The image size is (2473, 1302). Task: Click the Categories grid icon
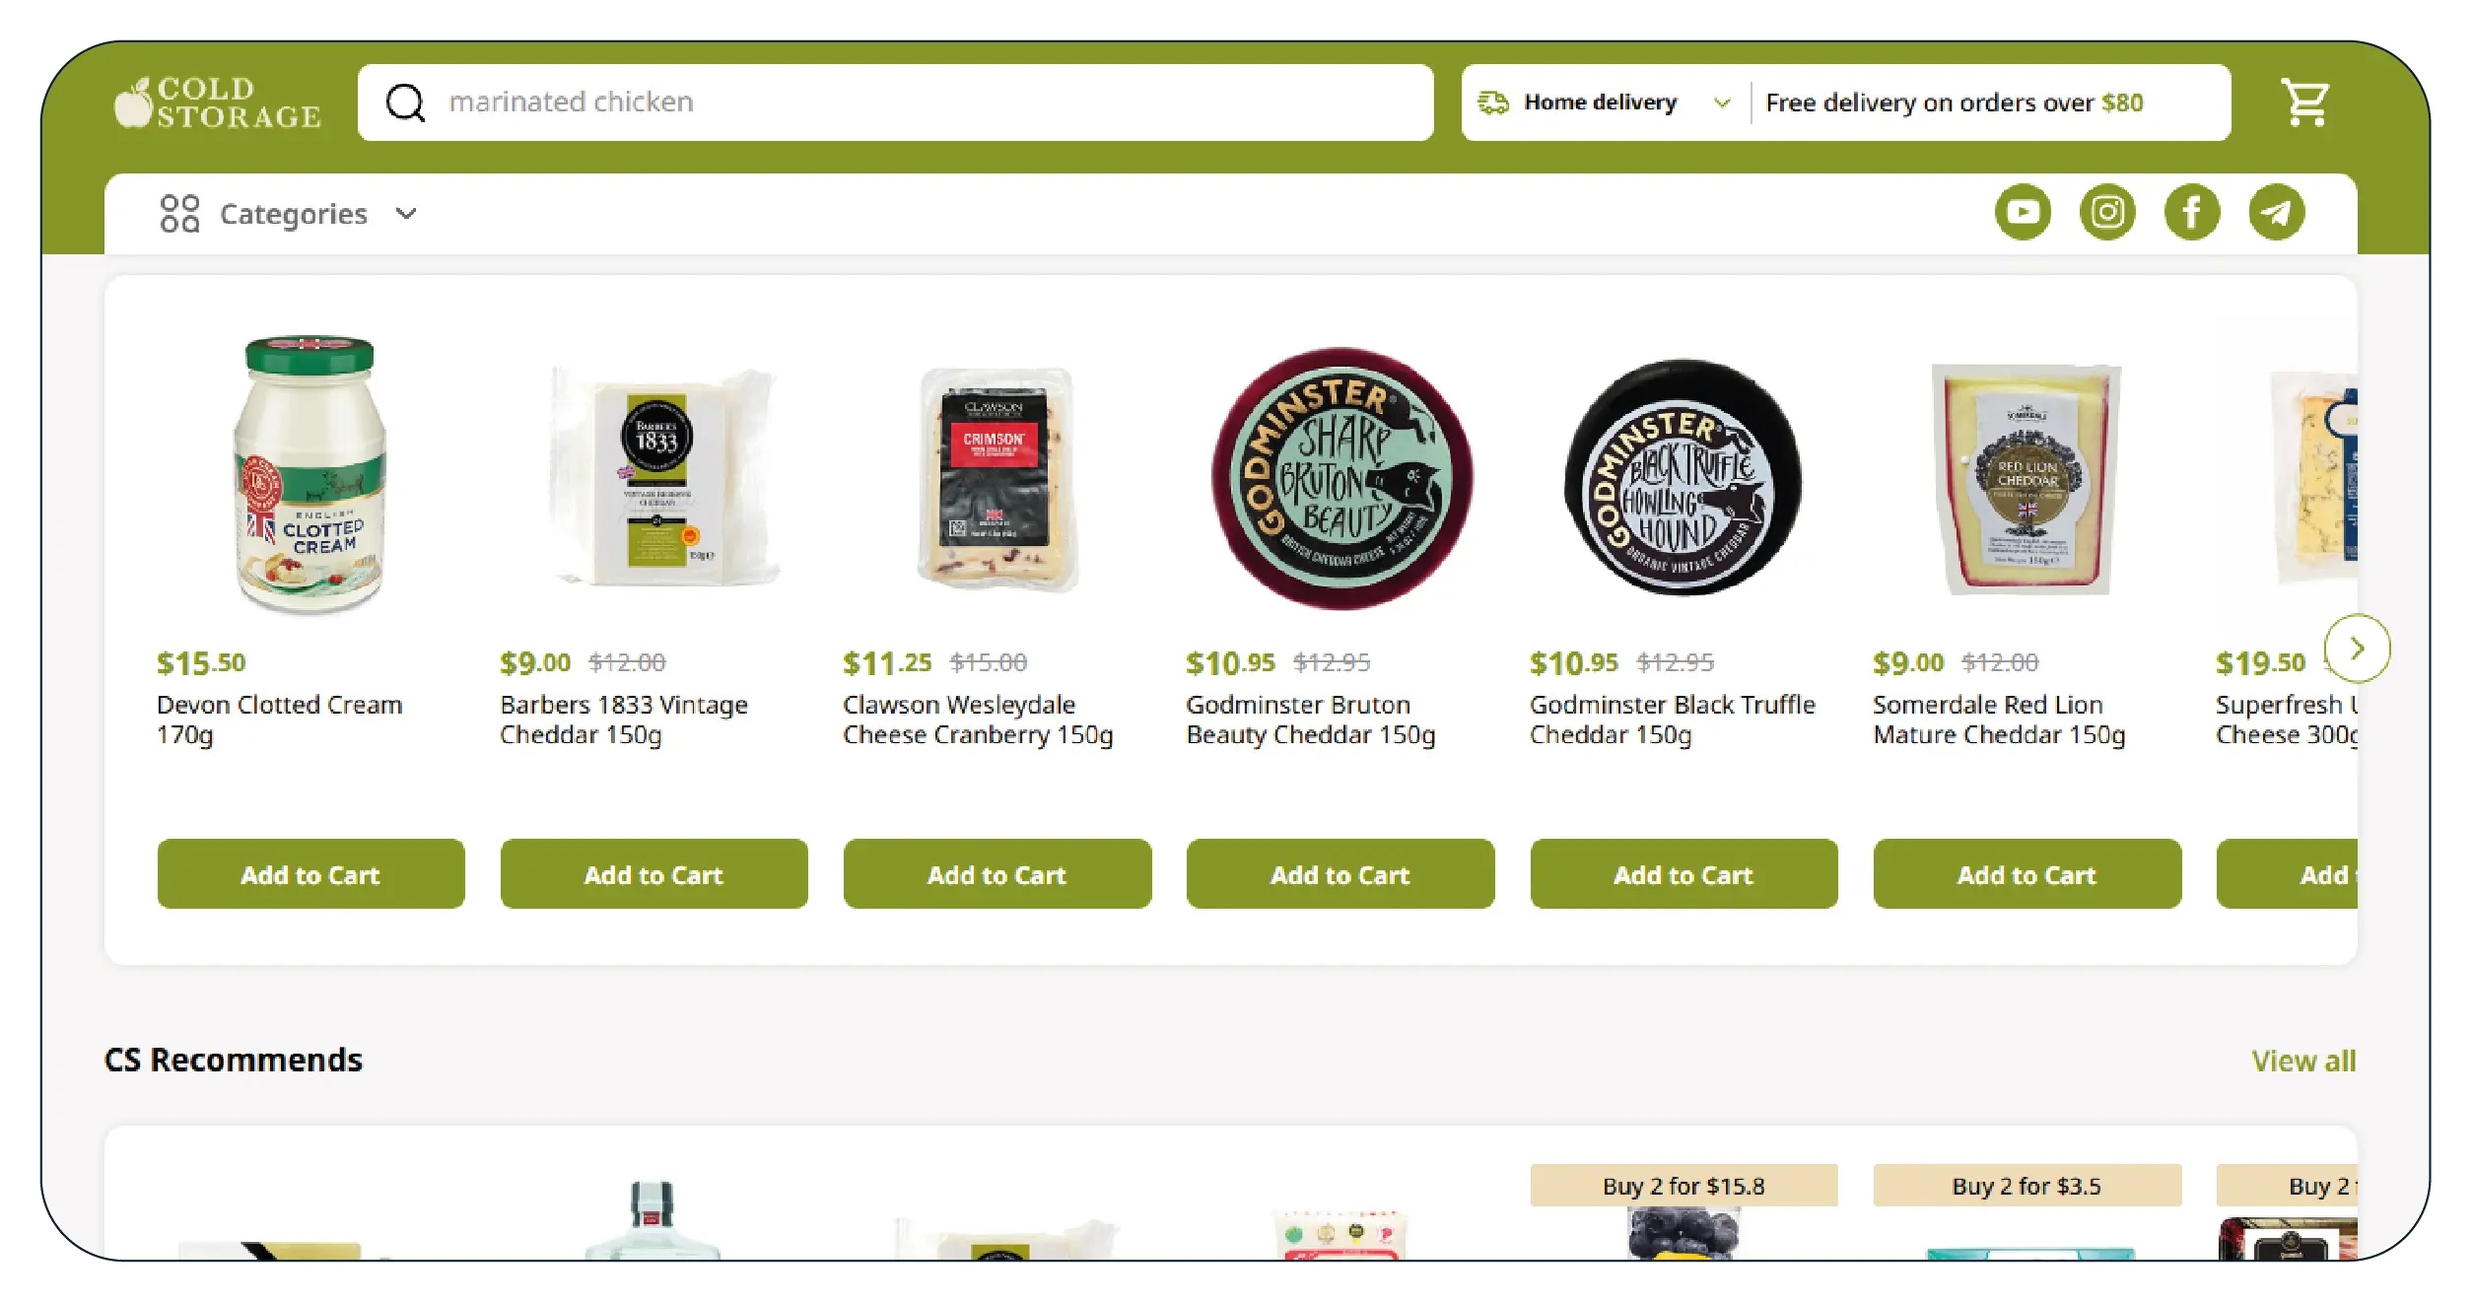tap(179, 213)
